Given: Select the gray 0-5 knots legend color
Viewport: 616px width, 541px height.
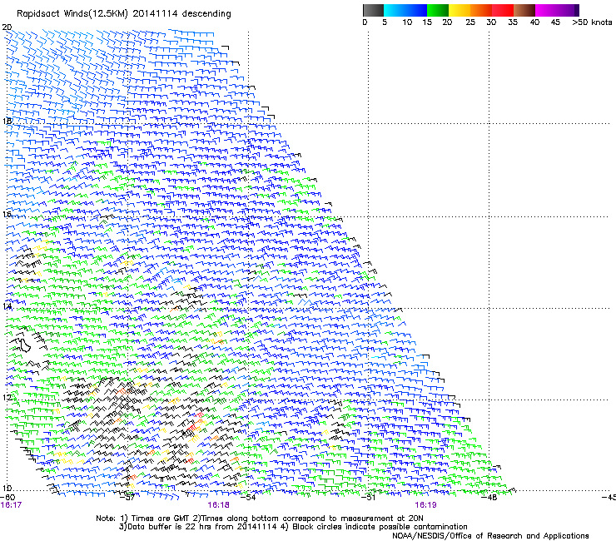Looking at the screenshot, I should 373,10.
